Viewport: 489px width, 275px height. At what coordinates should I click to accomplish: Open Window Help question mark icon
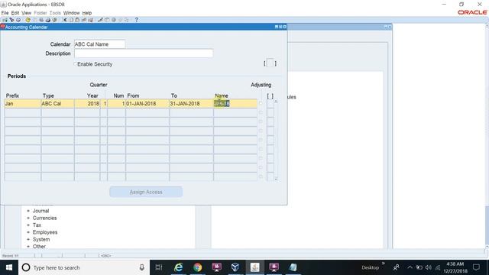(136, 20)
